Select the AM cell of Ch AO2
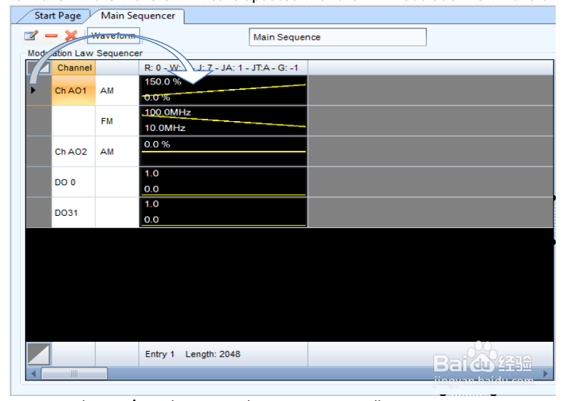Screen dimensions: 565x401 117,152
